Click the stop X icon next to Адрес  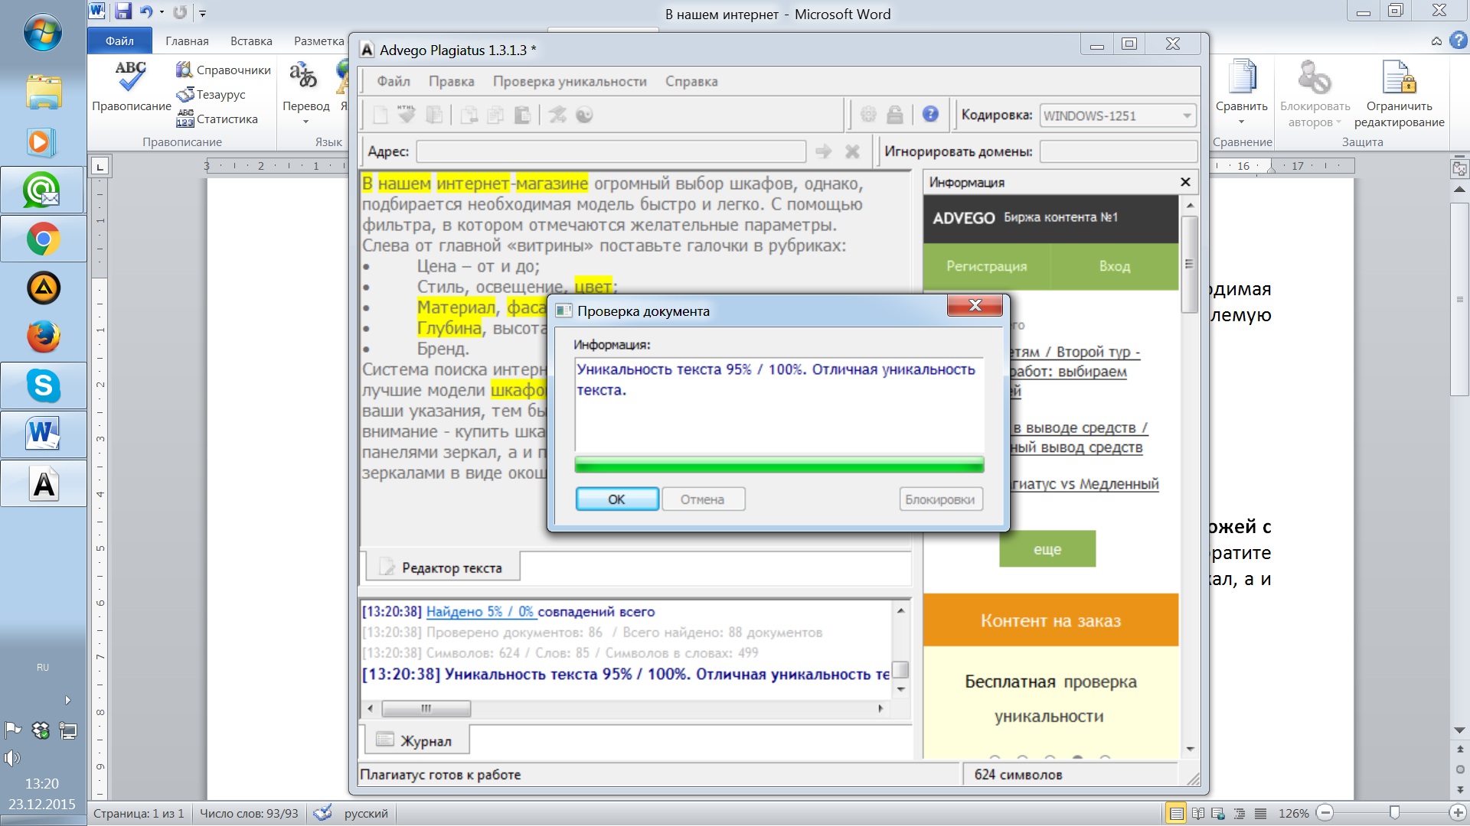coord(852,151)
